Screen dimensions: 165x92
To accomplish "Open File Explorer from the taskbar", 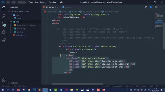I will pyautogui.click(x=72, y=90).
